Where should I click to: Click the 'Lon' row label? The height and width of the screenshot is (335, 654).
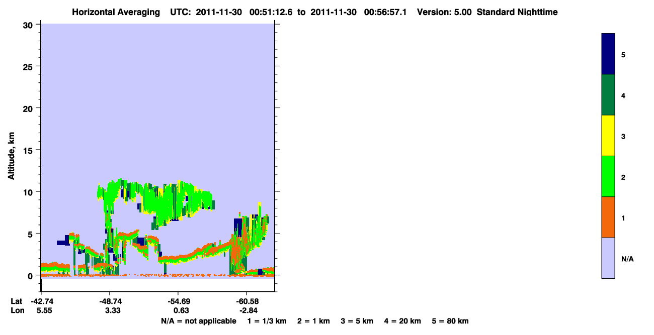click(17, 310)
